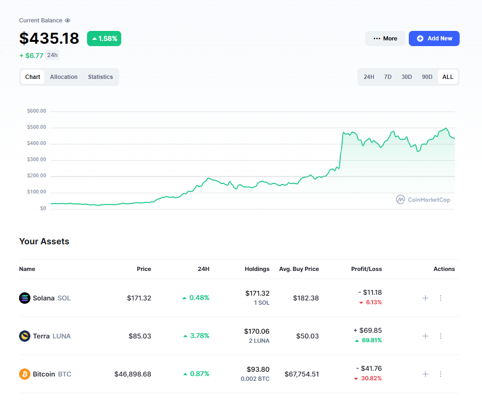
Task: Click the Add New button
Action: click(434, 39)
